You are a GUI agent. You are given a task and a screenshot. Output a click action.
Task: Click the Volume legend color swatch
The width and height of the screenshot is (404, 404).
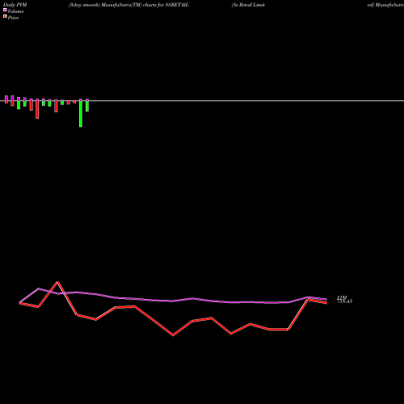(x=5, y=10)
